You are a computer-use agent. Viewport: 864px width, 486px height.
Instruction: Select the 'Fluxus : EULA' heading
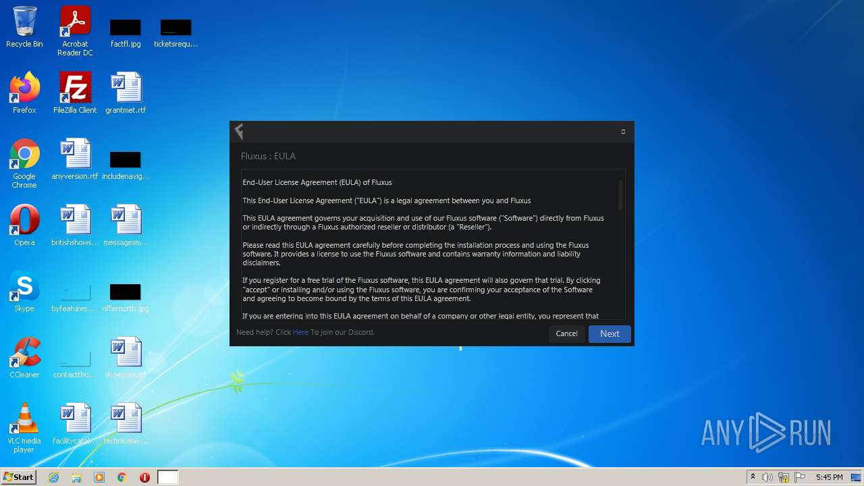(x=268, y=156)
